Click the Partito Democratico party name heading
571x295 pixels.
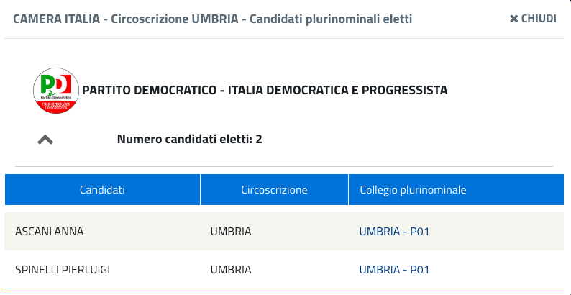tap(265, 90)
